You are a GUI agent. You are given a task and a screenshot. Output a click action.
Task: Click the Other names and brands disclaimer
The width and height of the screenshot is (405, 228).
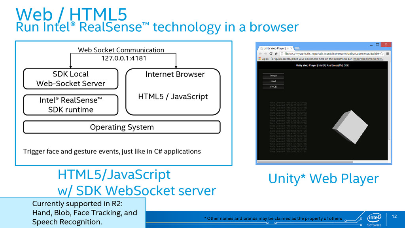273,218
